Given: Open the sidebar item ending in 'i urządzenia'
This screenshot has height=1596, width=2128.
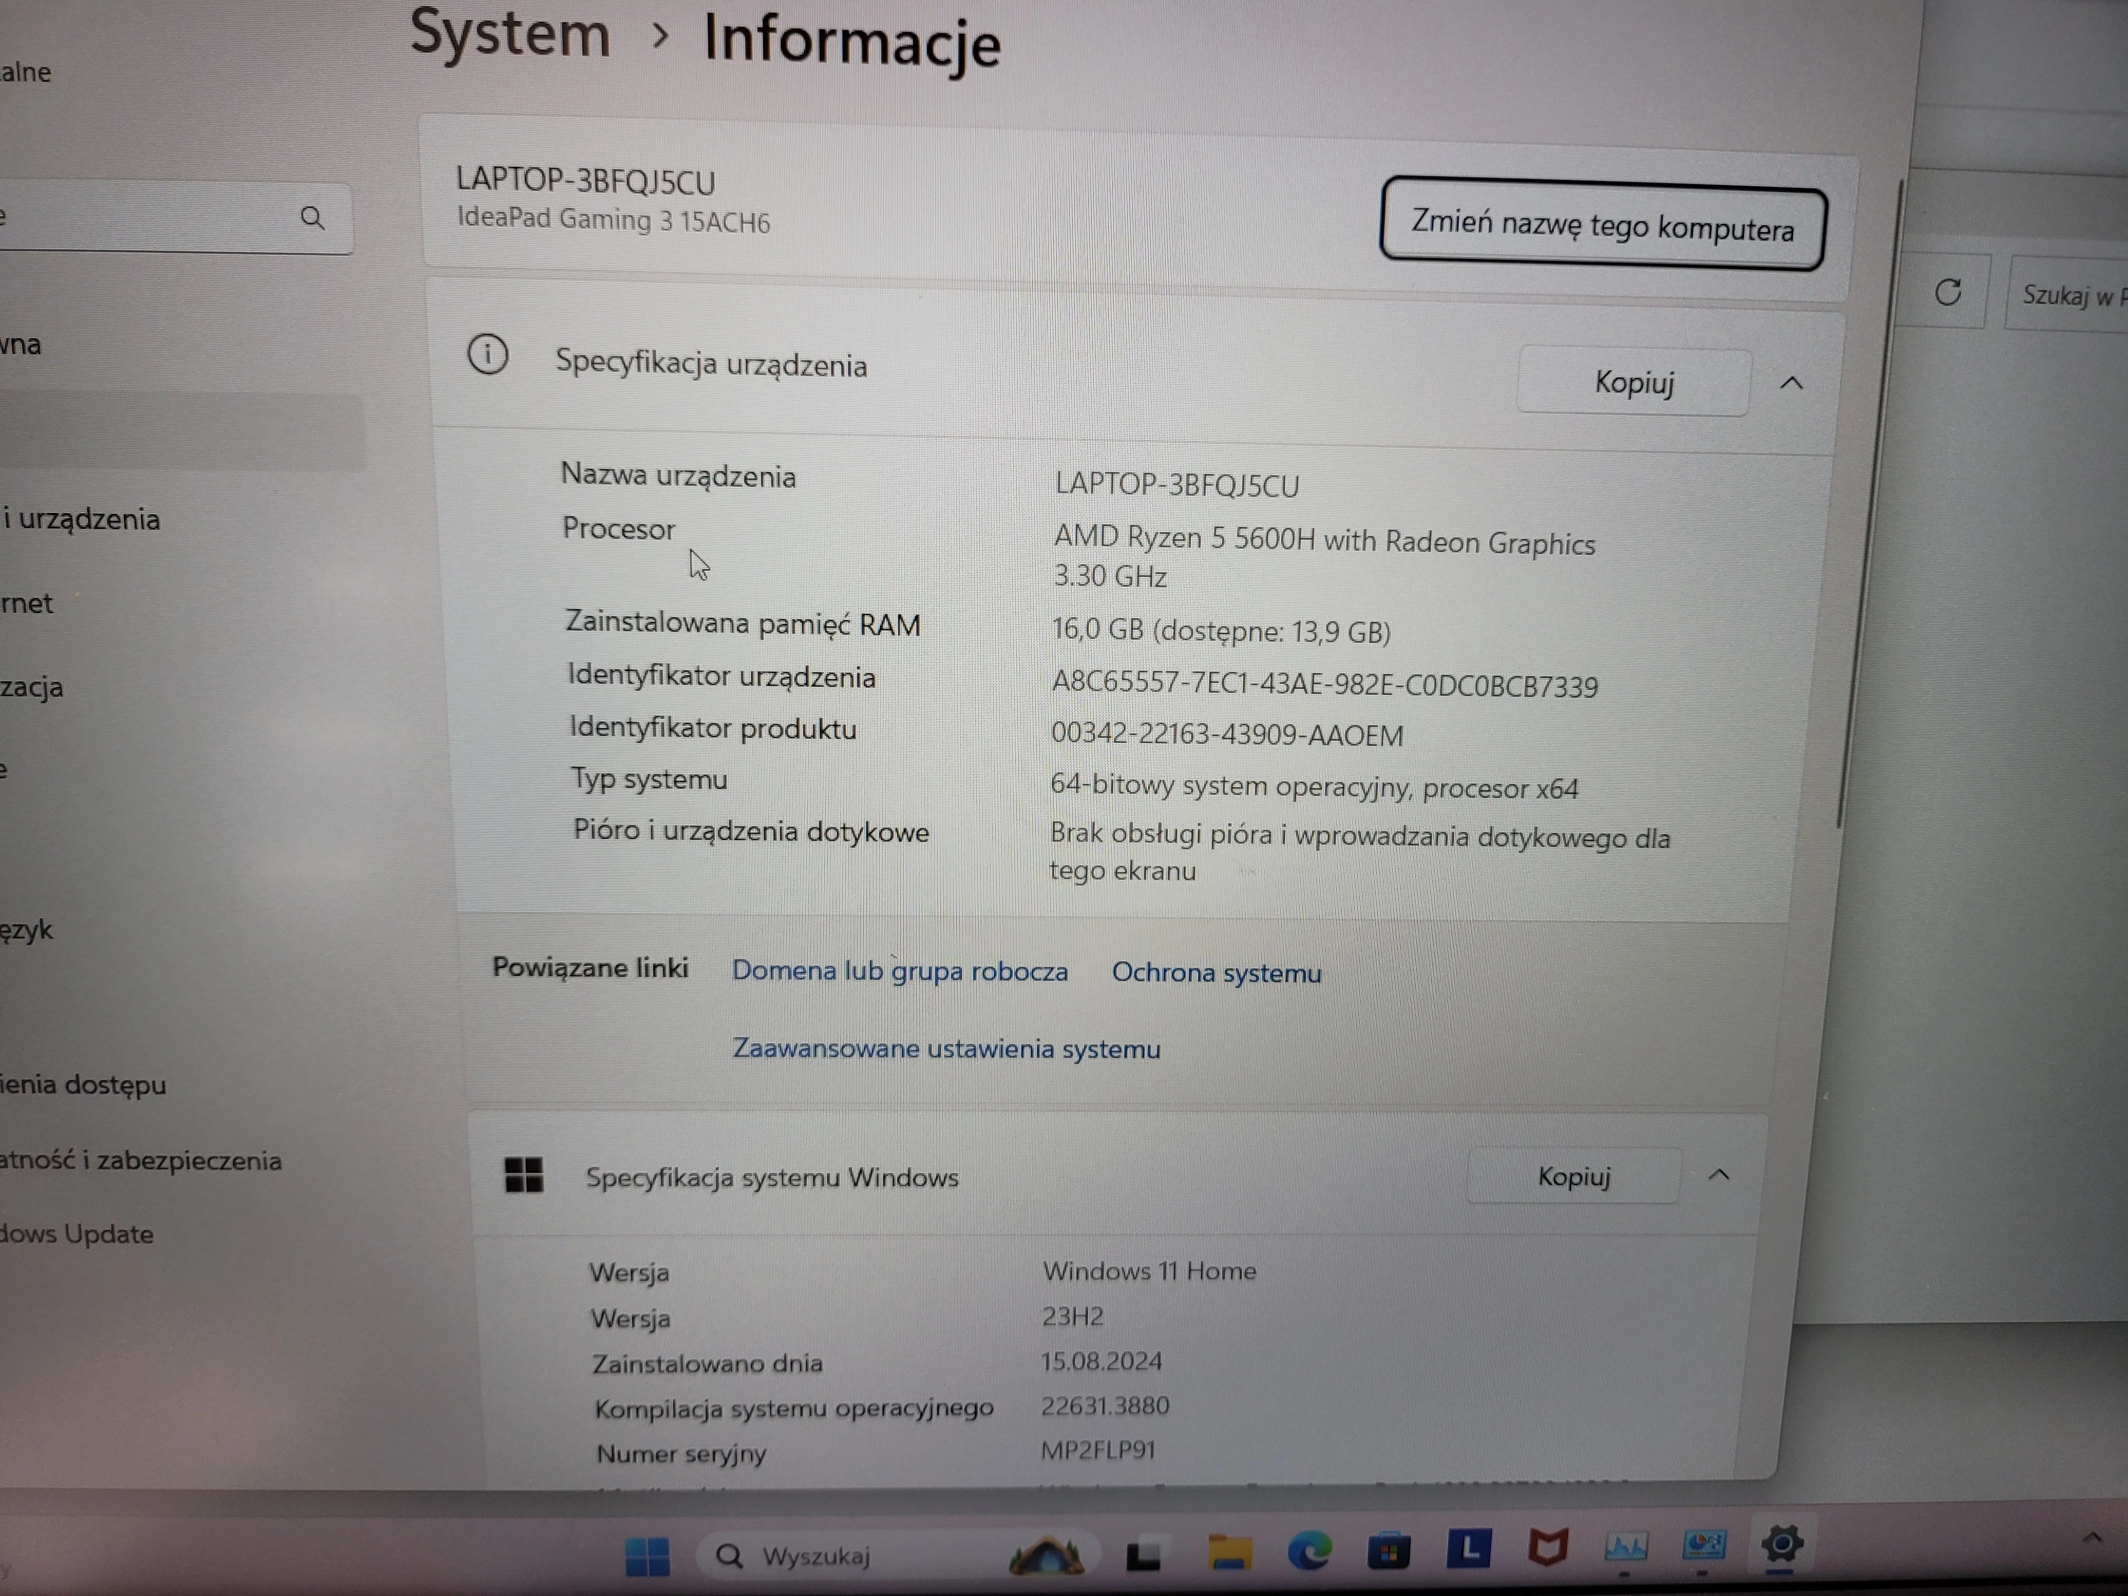Looking at the screenshot, I should (x=83, y=519).
